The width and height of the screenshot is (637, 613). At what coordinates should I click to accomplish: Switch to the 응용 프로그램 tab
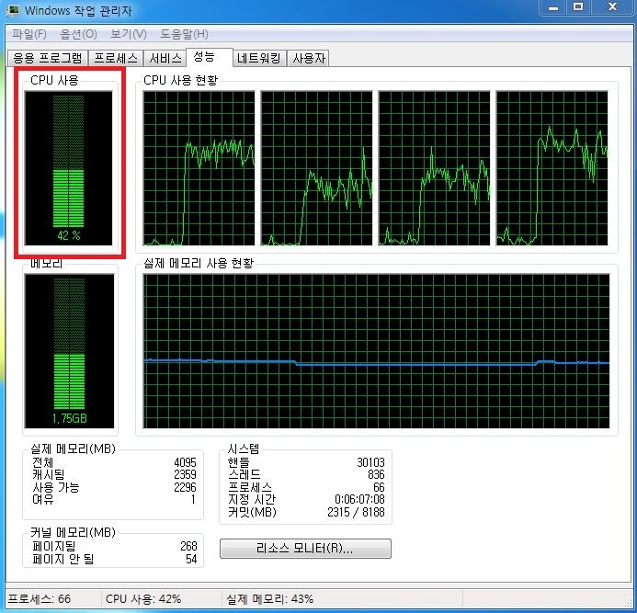pos(48,58)
